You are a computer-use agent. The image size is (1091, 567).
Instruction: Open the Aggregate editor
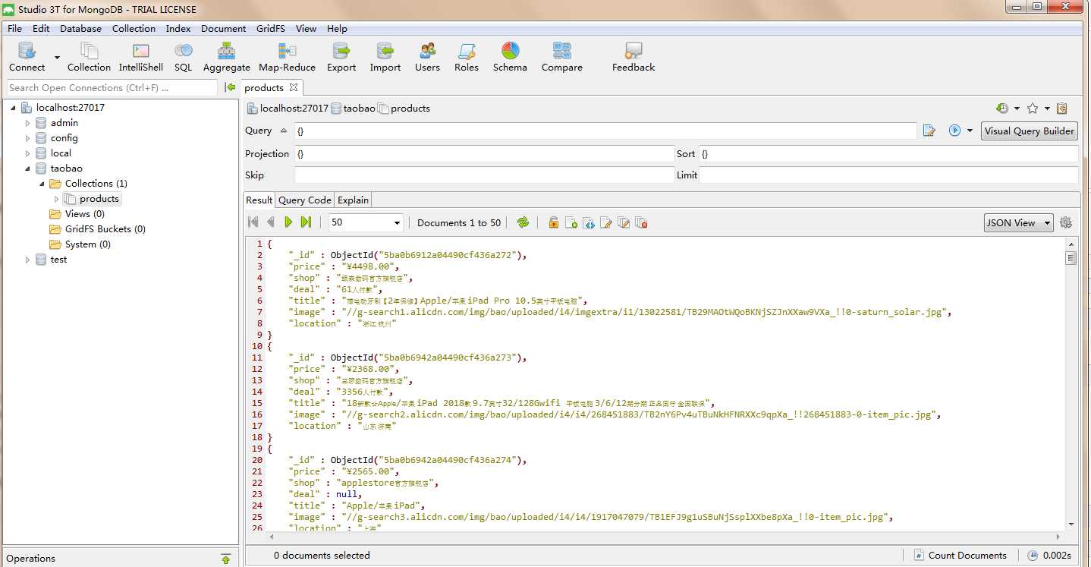(x=227, y=57)
